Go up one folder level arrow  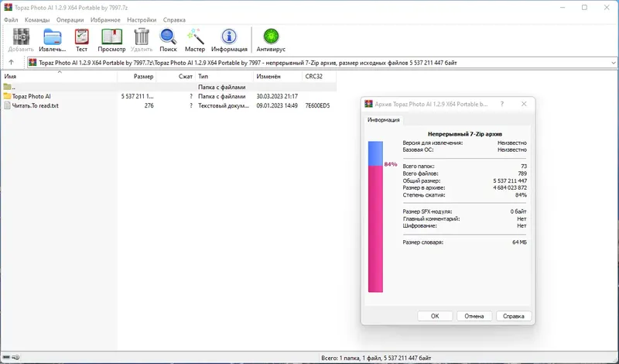click(x=11, y=63)
